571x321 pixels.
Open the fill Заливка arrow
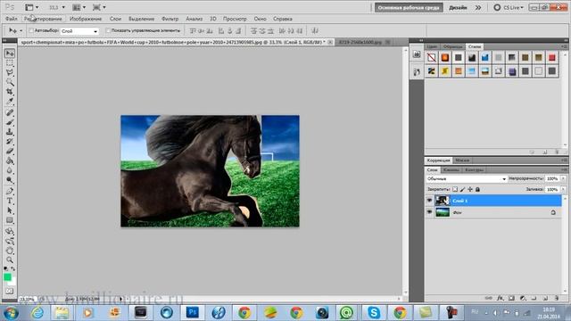coord(563,189)
